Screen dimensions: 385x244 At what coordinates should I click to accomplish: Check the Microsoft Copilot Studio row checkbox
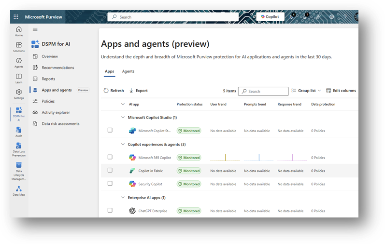pyautogui.click(x=110, y=130)
